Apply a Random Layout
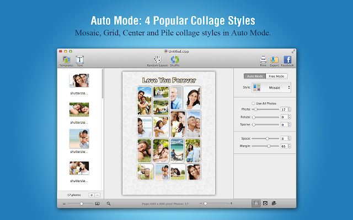 point(157,61)
